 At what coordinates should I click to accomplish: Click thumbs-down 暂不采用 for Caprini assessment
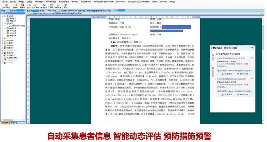[x=242, y=95]
